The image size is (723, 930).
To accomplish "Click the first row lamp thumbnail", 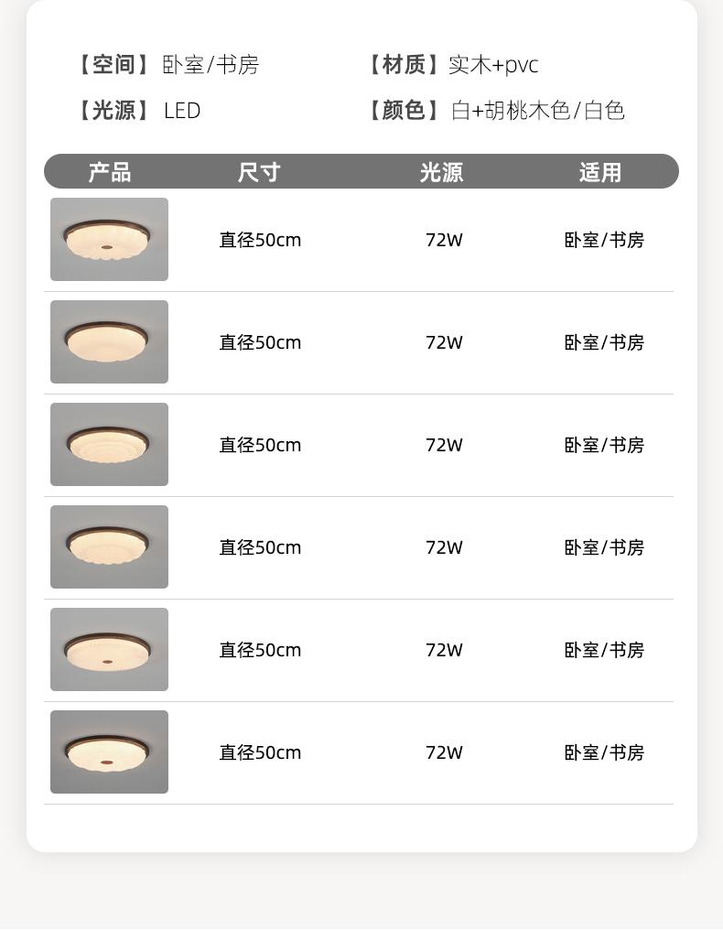I will click(x=109, y=239).
